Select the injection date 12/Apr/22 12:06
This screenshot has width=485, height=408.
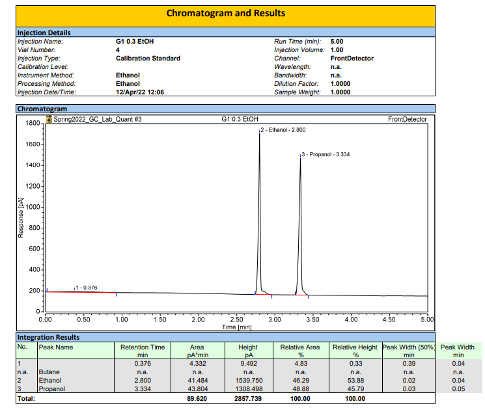pos(139,92)
